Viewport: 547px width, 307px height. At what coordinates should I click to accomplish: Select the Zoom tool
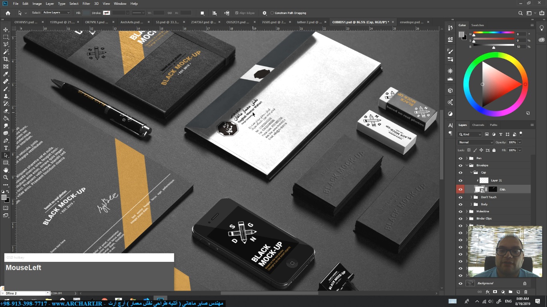6,177
